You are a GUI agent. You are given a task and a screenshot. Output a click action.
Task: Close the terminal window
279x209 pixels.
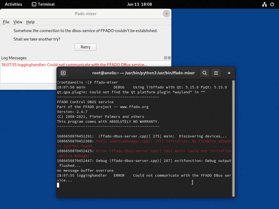[229, 73]
